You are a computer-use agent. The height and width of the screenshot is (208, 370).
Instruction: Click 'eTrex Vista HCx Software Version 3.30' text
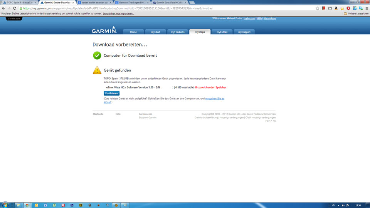(x=130, y=87)
